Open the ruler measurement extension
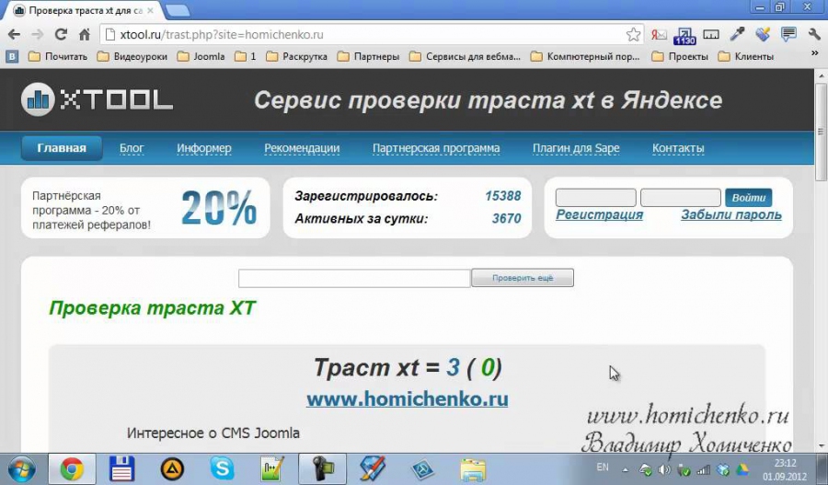The width and height of the screenshot is (828, 485). (x=711, y=35)
